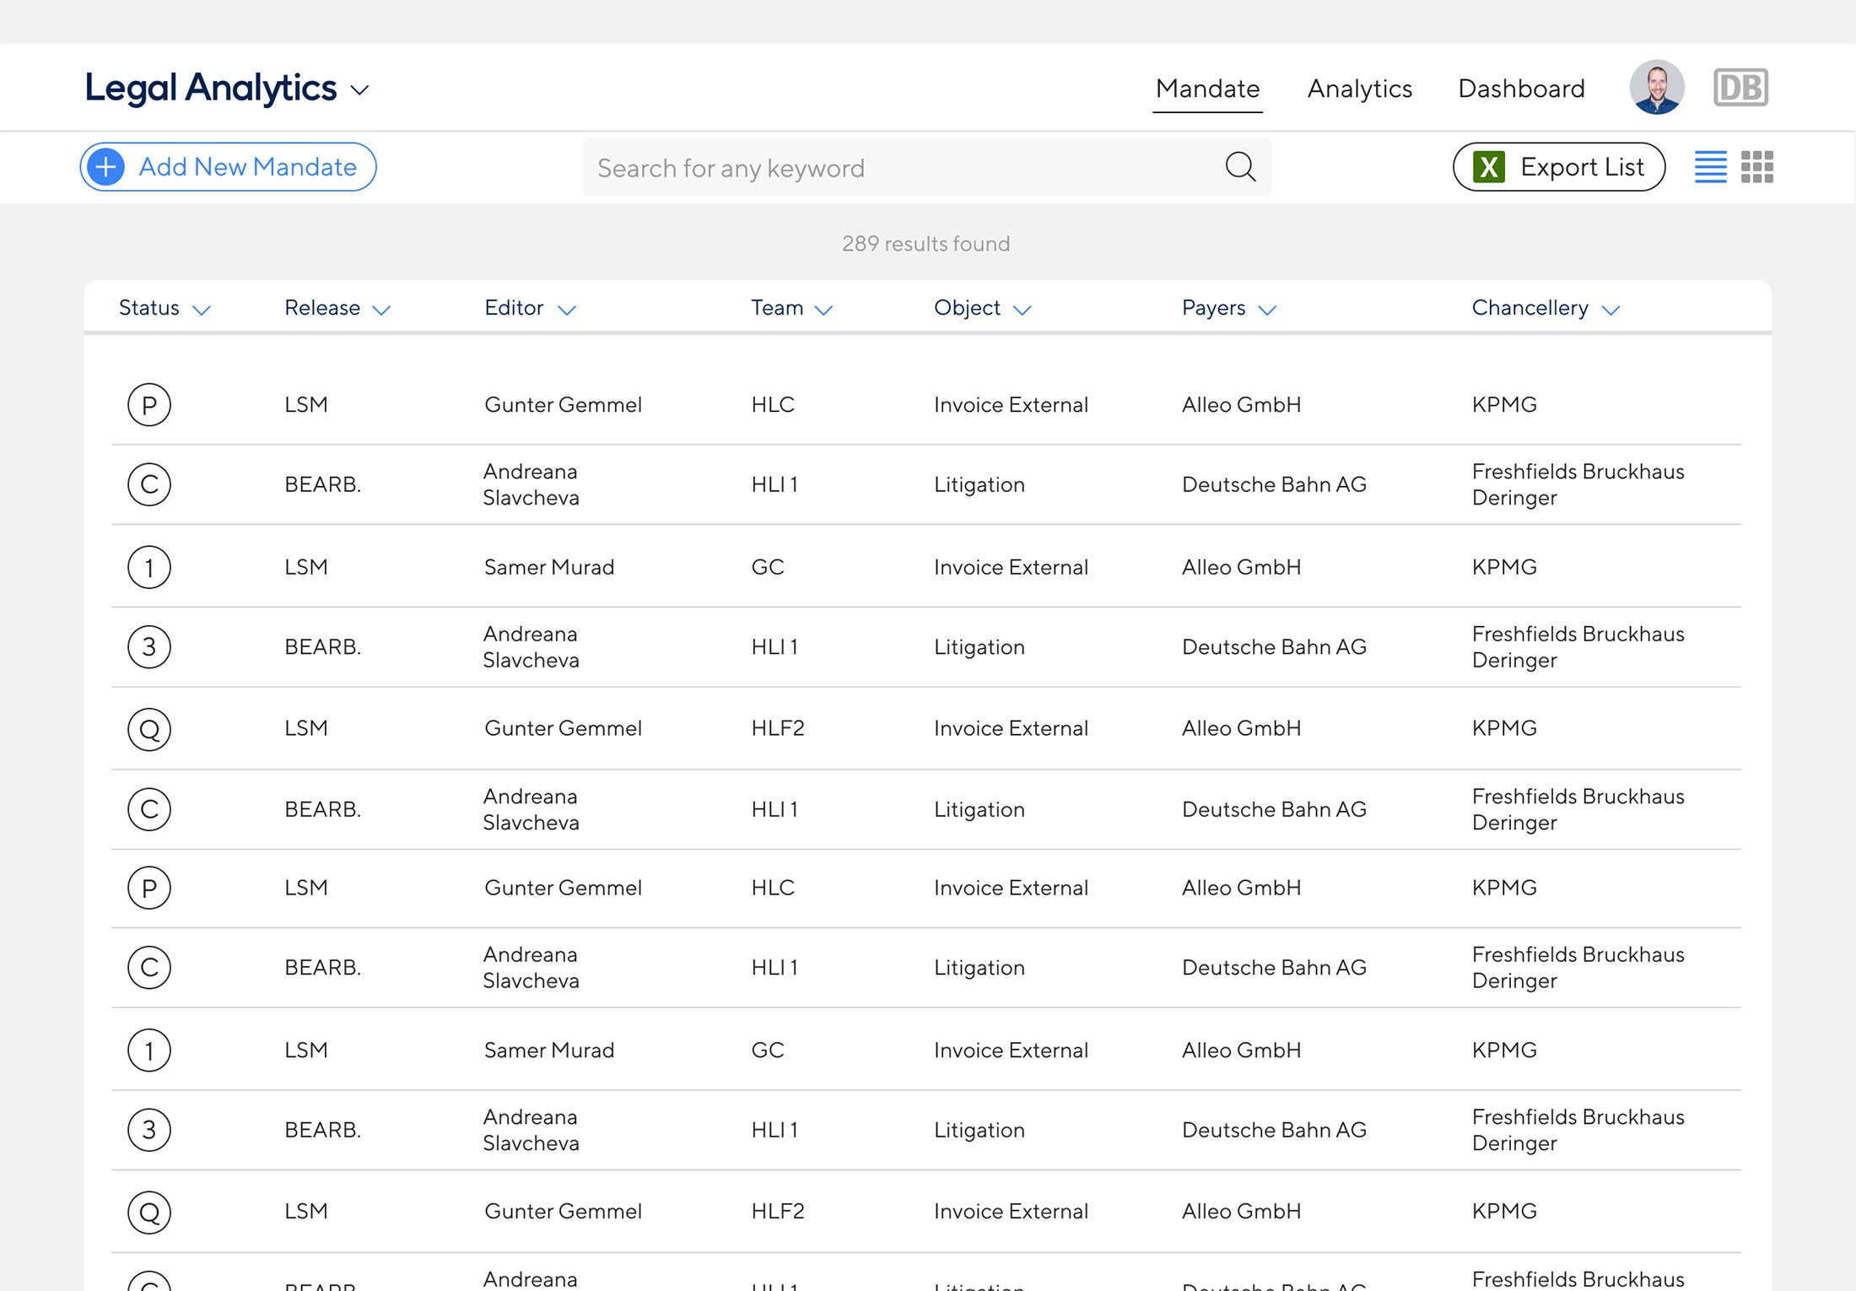This screenshot has width=1856, height=1291.
Task: Click the DB logo icon
Action: click(1740, 88)
